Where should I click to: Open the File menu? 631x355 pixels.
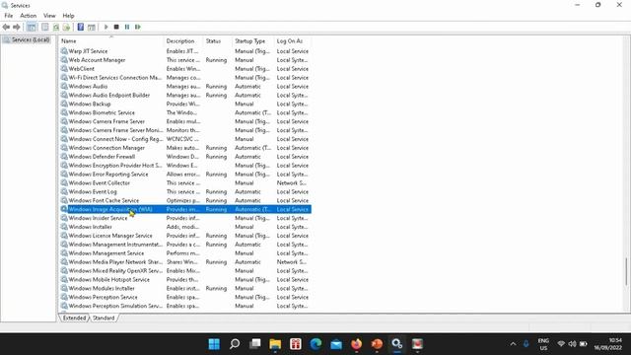pyautogui.click(x=9, y=16)
